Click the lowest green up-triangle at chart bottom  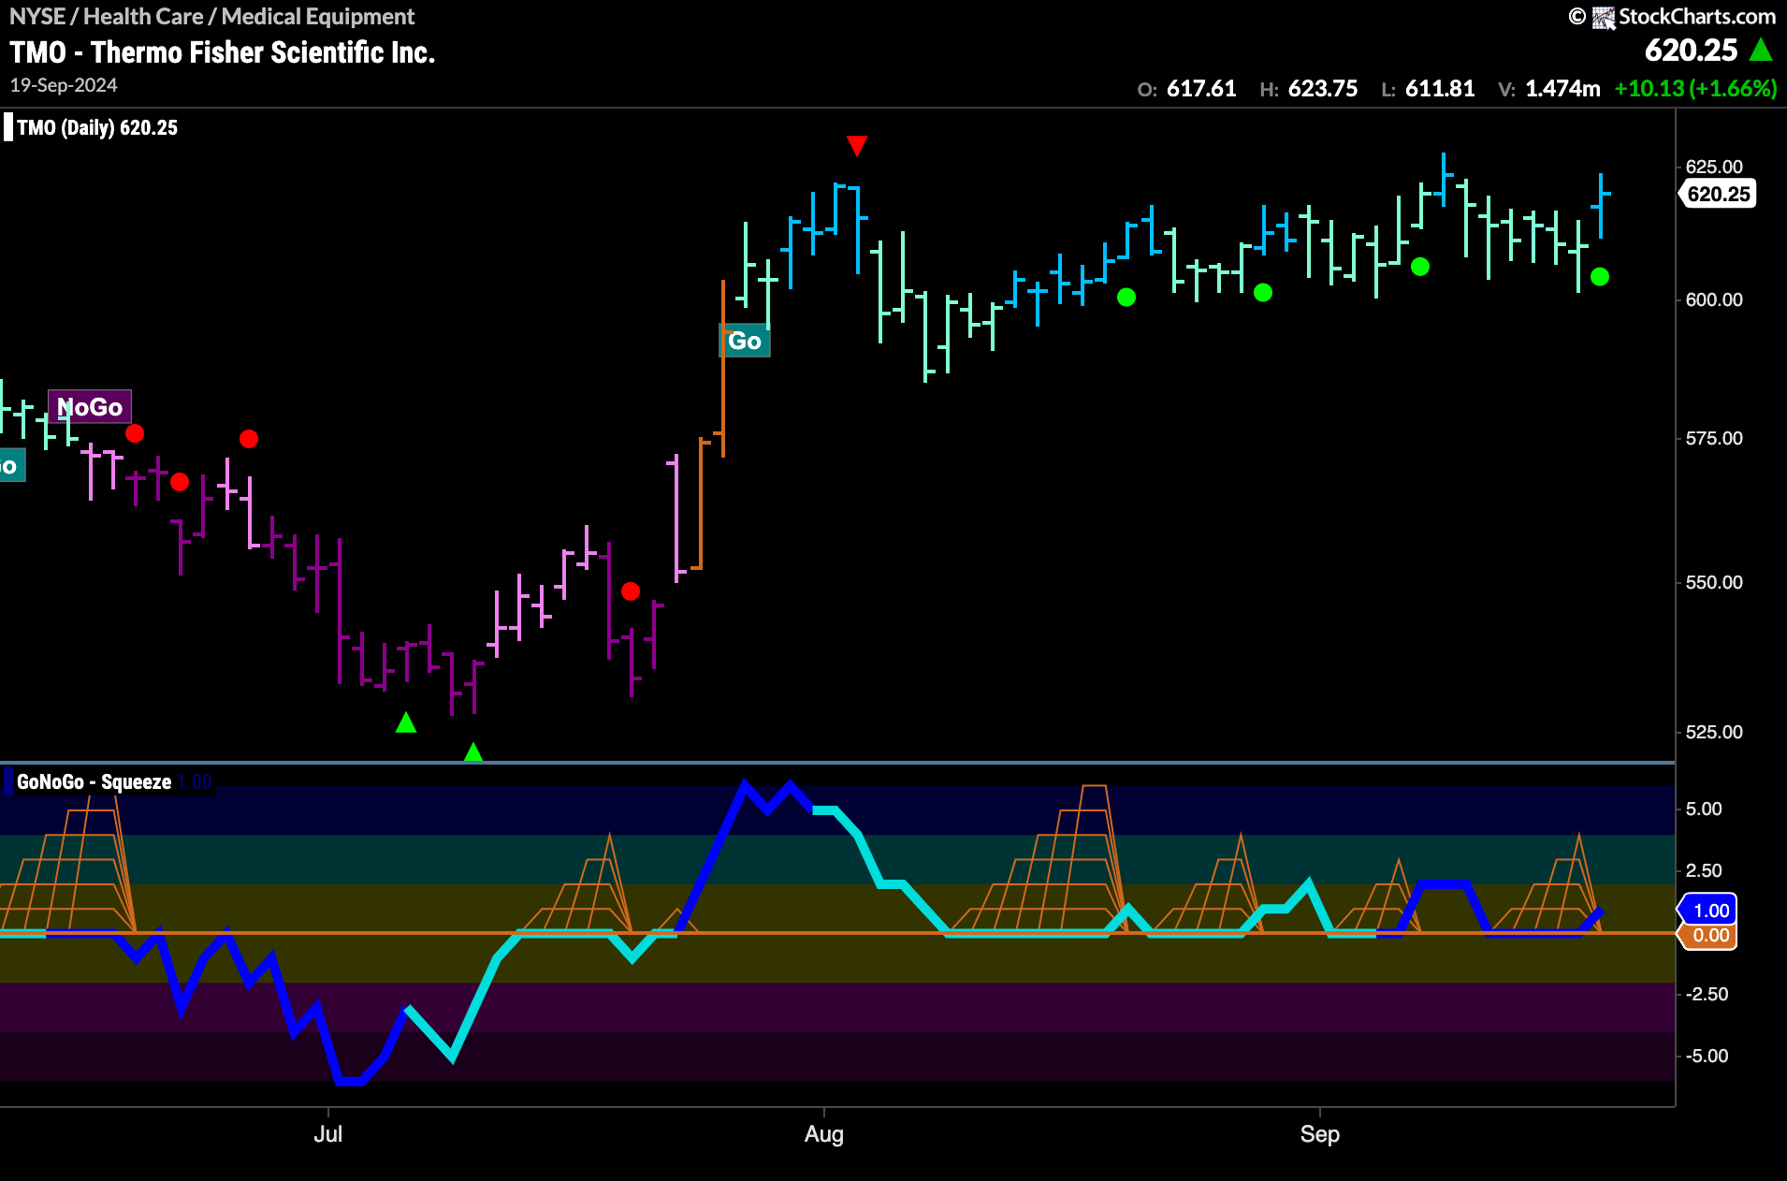tap(473, 751)
